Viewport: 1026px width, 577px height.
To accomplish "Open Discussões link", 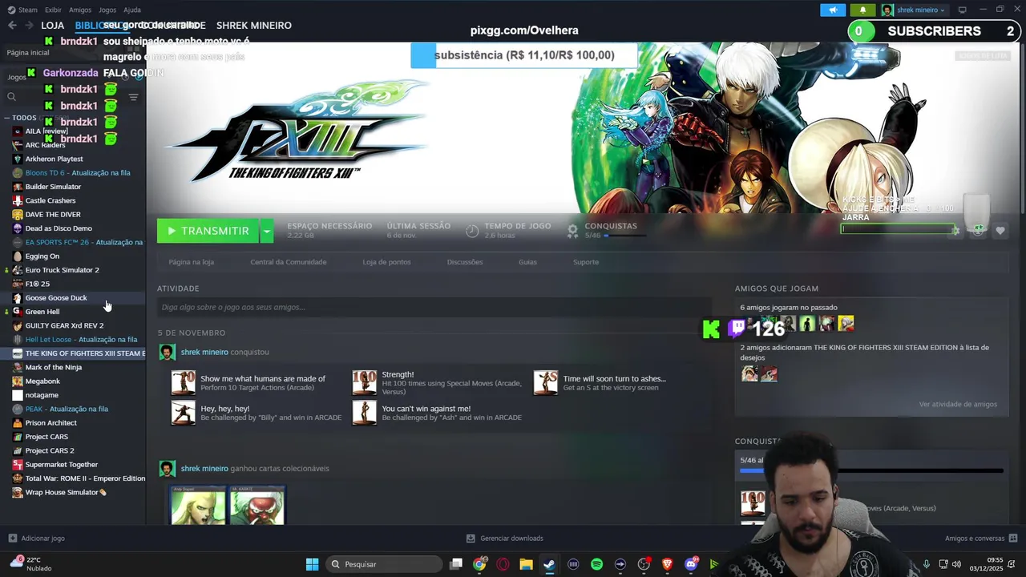I will point(465,262).
